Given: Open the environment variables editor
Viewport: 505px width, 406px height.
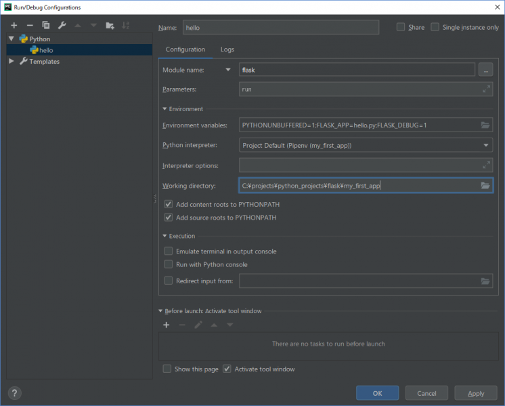Looking at the screenshot, I should pos(485,125).
